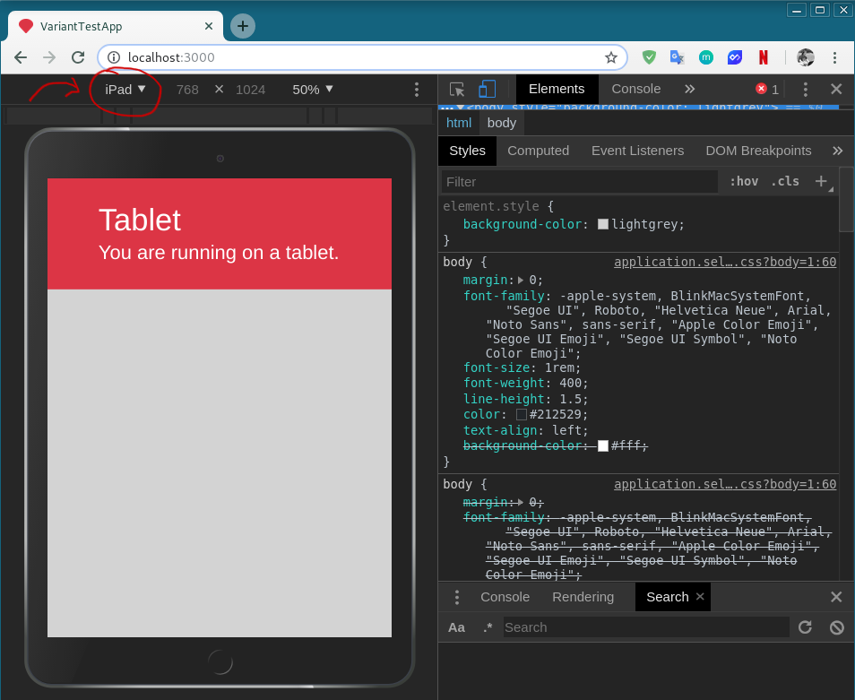
Task: Click the Netflix extension icon
Action: point(763,57)
